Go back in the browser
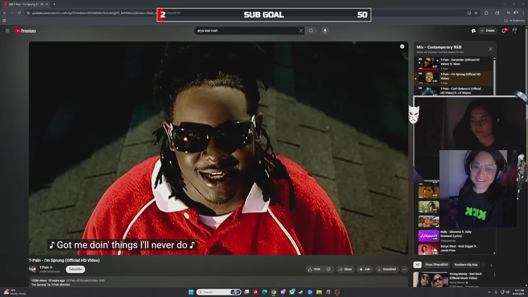The image size is (528, 297). (x=5, y=13)
